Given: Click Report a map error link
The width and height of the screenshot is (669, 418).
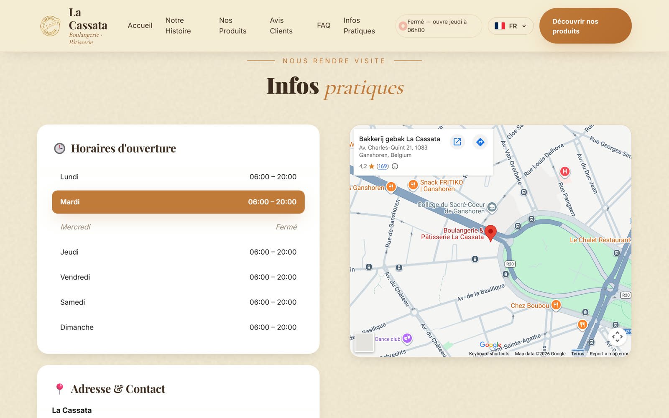Looking at the screenshot, I should coord(609,354).
